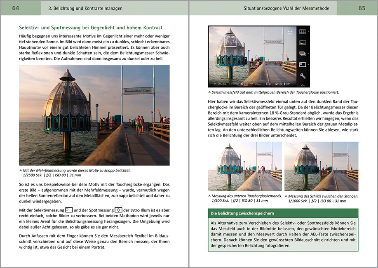
Task: Tap the P shooting mode indicator
Action: 215,84
